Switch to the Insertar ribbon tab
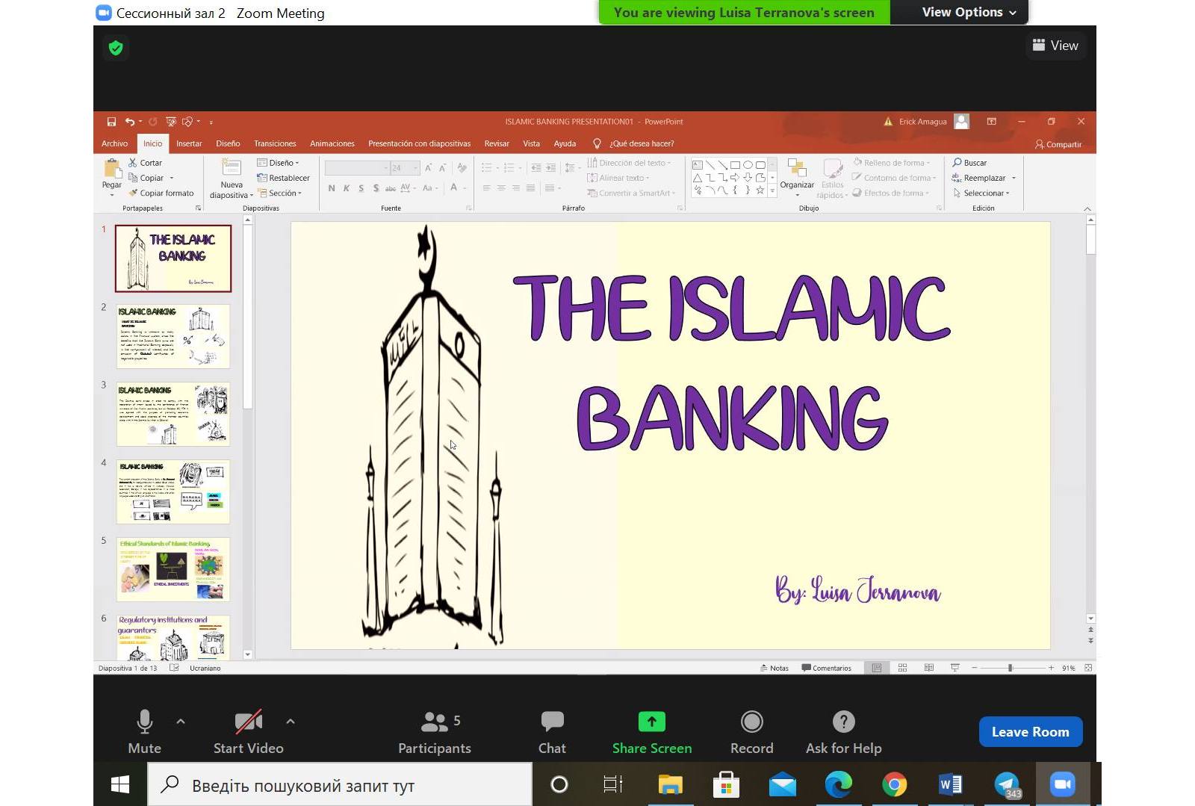The image size is (1195, 806). pos(189,143)
